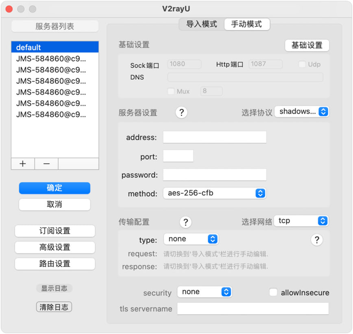Screen dimensions: 353x334
Task: Select the 手动模式 tab
Action: tap(247, 24)
